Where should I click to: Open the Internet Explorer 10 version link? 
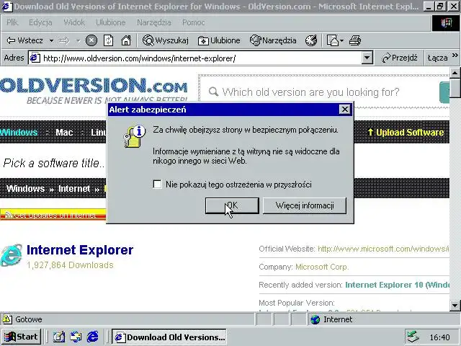click(397, 285)
